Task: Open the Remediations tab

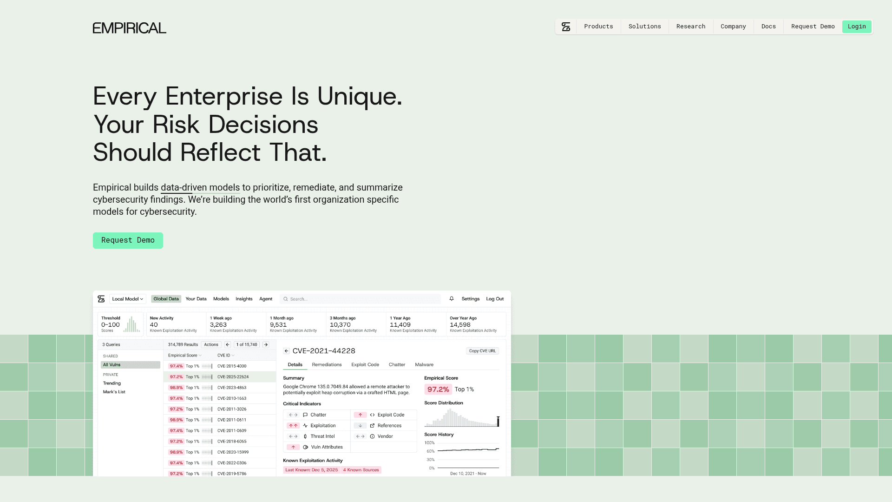Action: click(327, 365)
